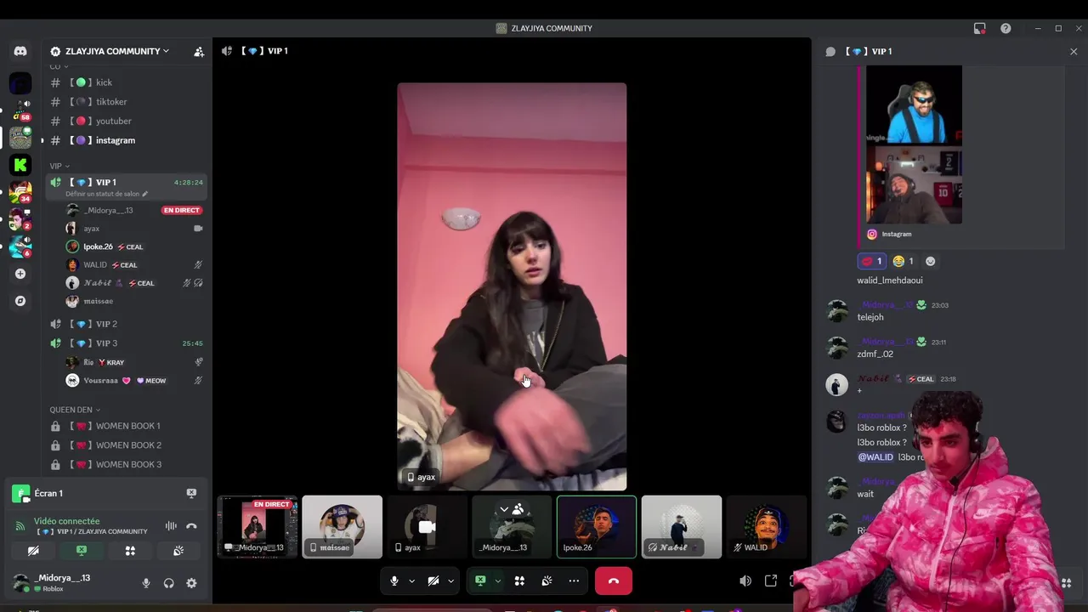Viewport: 1088px width, 612px height.
Task: Invite people to ZLAYJIYA COMMUNITY
Action: tap(199, 52)
